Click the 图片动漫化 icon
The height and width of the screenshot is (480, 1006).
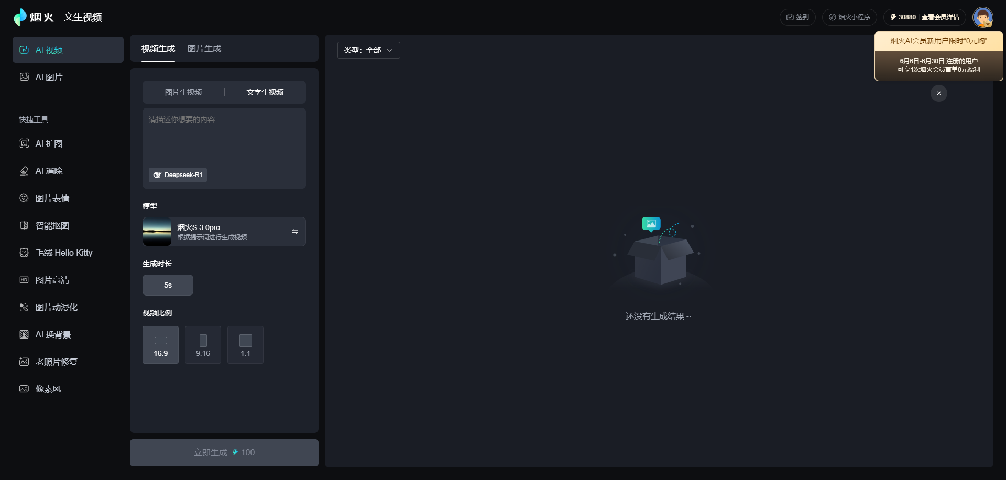pos(24,307)
